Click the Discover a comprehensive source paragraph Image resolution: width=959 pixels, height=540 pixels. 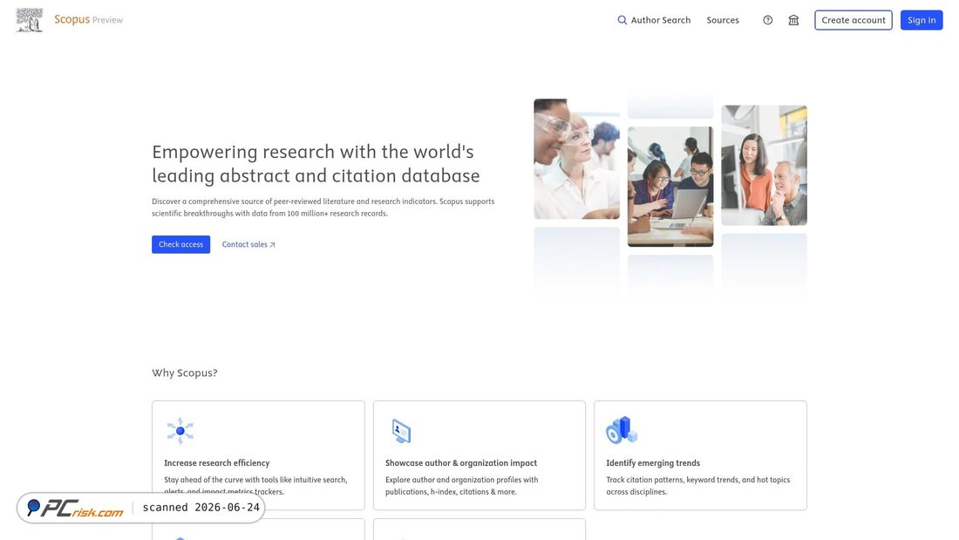(323, 208)
